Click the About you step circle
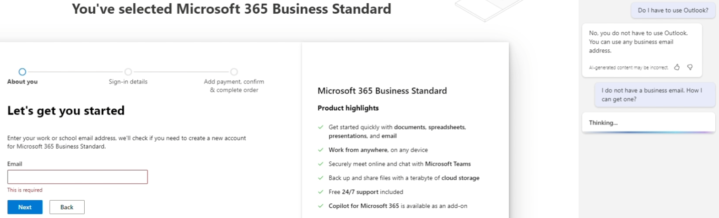Viewport: 719px width, 218px height. (x=22, y=72)
